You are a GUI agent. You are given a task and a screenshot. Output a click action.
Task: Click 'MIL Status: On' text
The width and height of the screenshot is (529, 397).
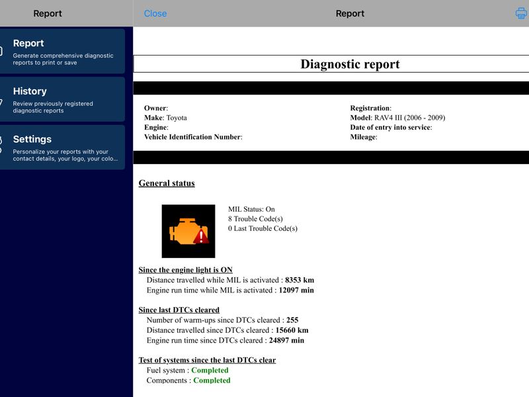[251, 209]
